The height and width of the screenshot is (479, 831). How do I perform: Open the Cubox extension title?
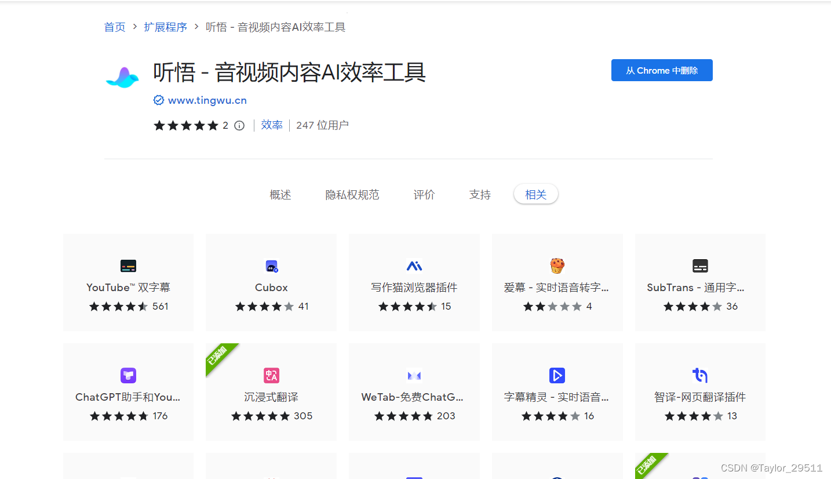click(271, 288)
